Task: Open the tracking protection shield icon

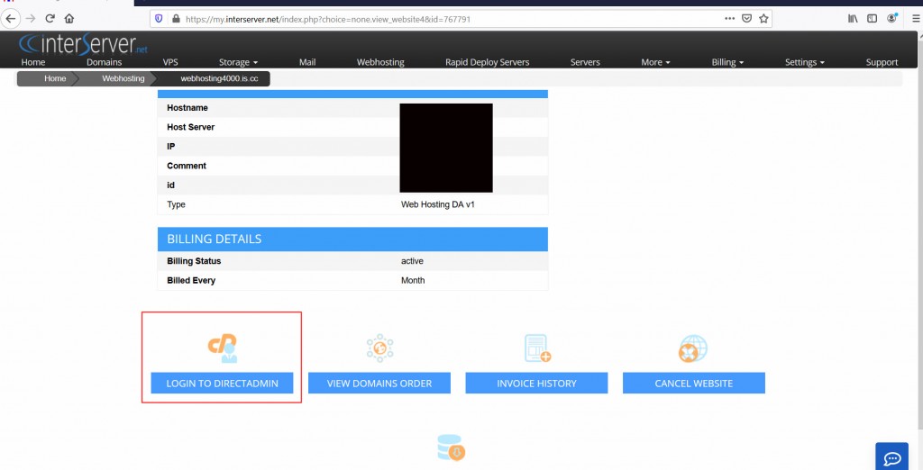Action: click(x=159, y=19)
